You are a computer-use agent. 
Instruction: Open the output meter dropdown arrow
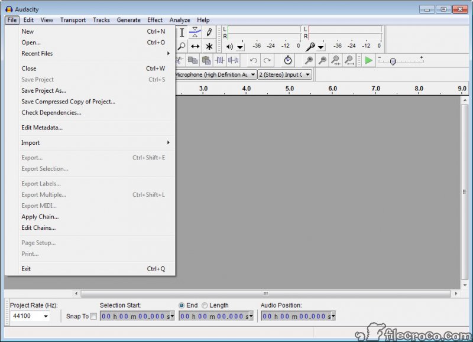click(x=240, y=47)
